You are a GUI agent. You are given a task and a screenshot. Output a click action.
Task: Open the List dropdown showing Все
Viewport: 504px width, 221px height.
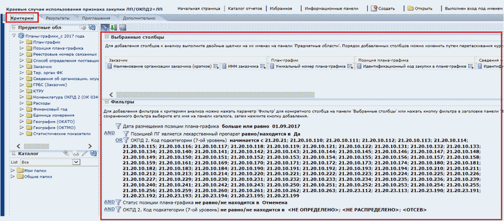click(76, 163)
